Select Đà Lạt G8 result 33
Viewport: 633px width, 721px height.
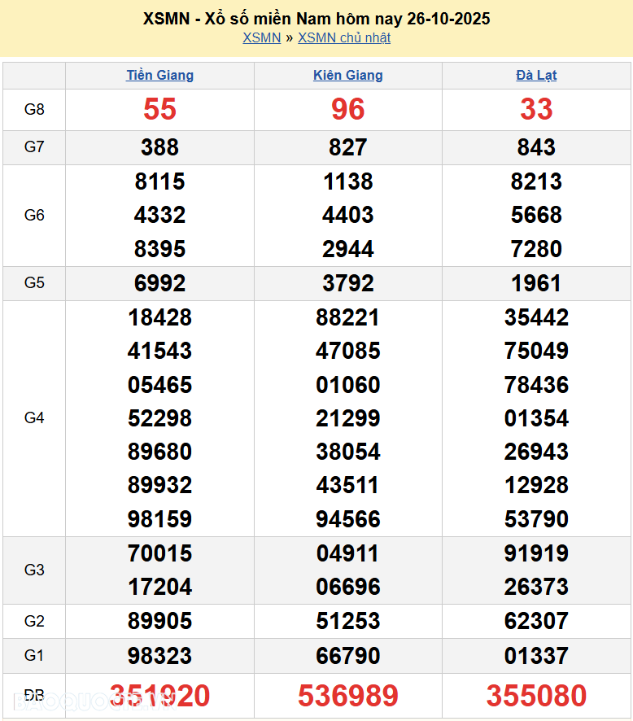click(536, 109)
